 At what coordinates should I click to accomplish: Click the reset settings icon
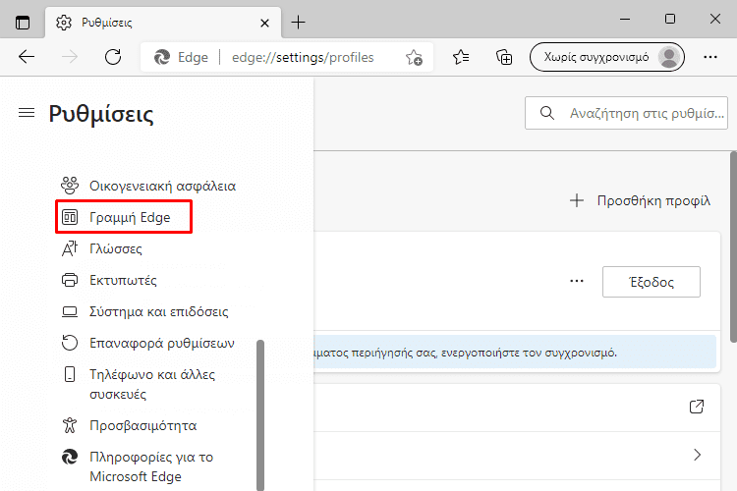point(70,343)
